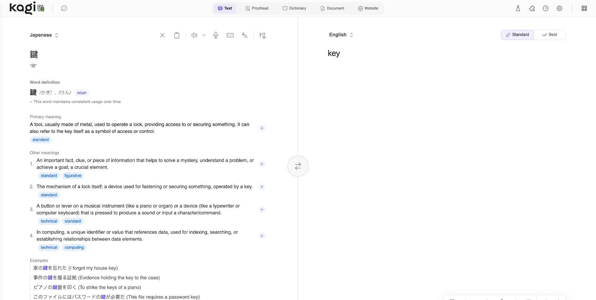
Task: Click the transliteration language icon
Action: coord(245,35)
